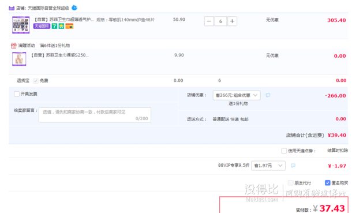Toggle the 朋友代付 checkbox

coord(290,183)
